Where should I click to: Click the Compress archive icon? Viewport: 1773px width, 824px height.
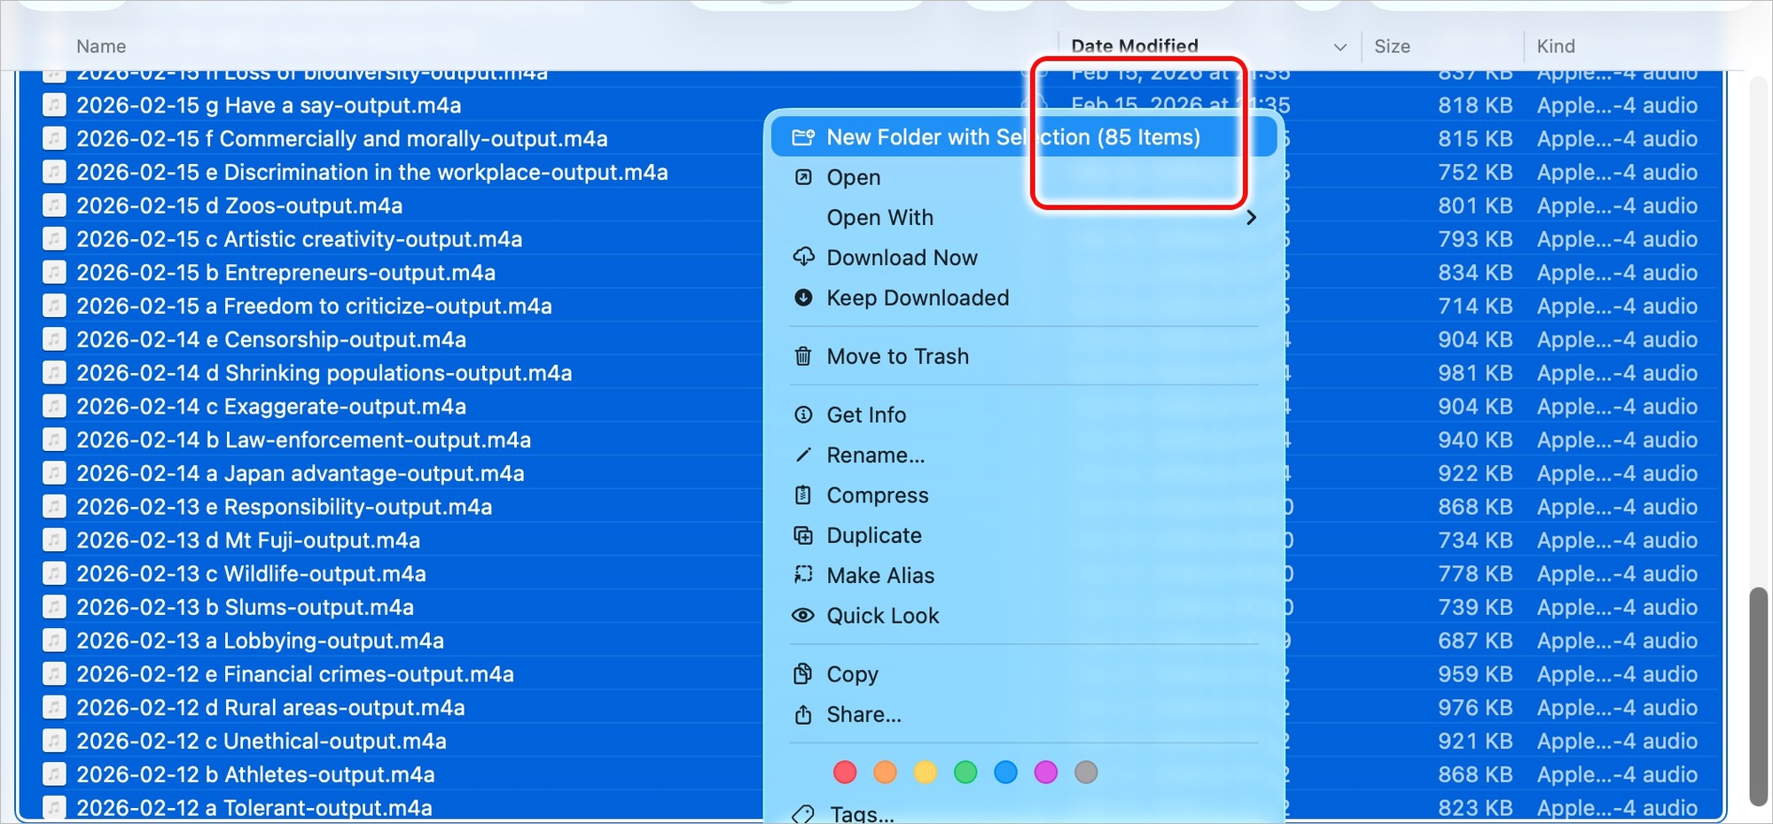point(803,495)
